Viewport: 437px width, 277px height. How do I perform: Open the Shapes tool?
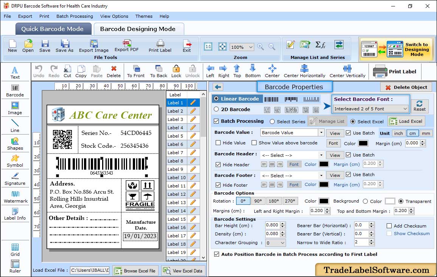15,144
